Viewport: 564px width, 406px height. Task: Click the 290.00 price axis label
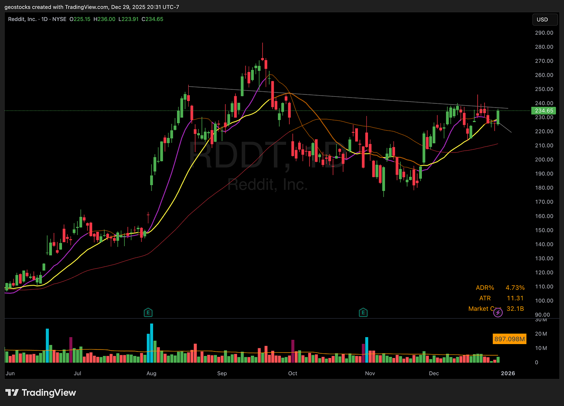tap(544, 33)
